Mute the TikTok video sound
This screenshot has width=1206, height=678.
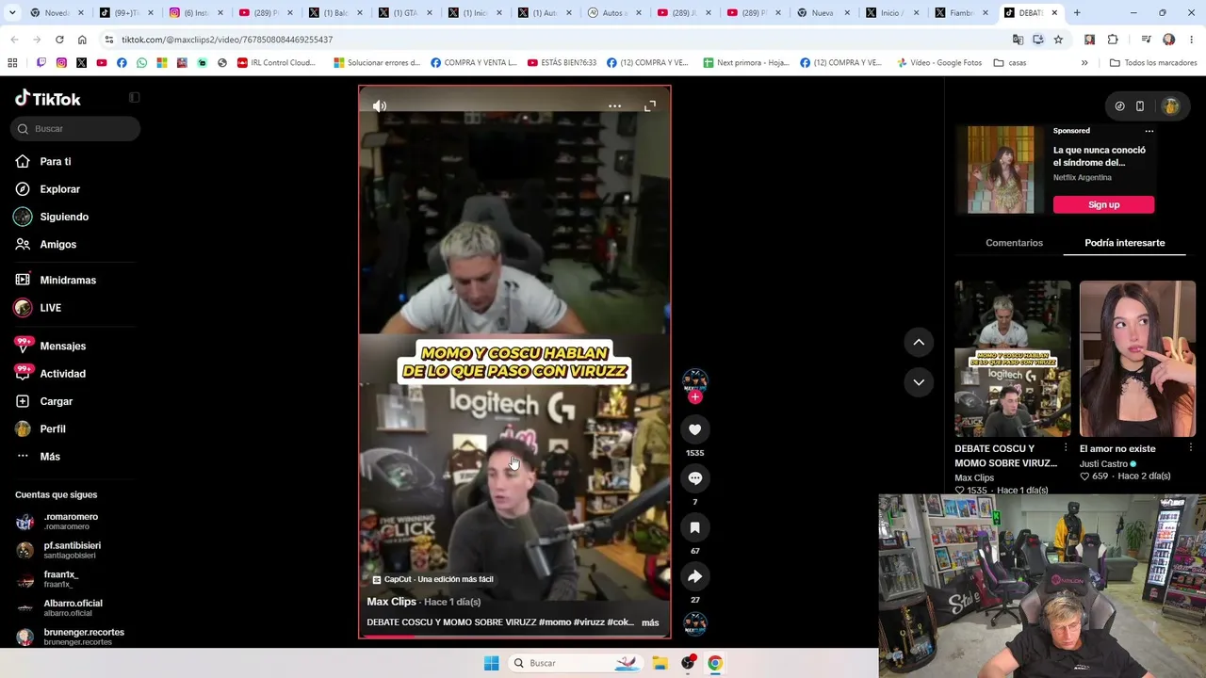[x=380, y=105]
